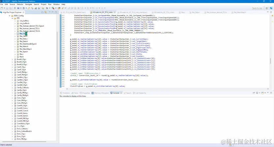This screenshot has height=147, width=274.
Task: Expand the Rte_Data.c tree node
Action: 15,39
